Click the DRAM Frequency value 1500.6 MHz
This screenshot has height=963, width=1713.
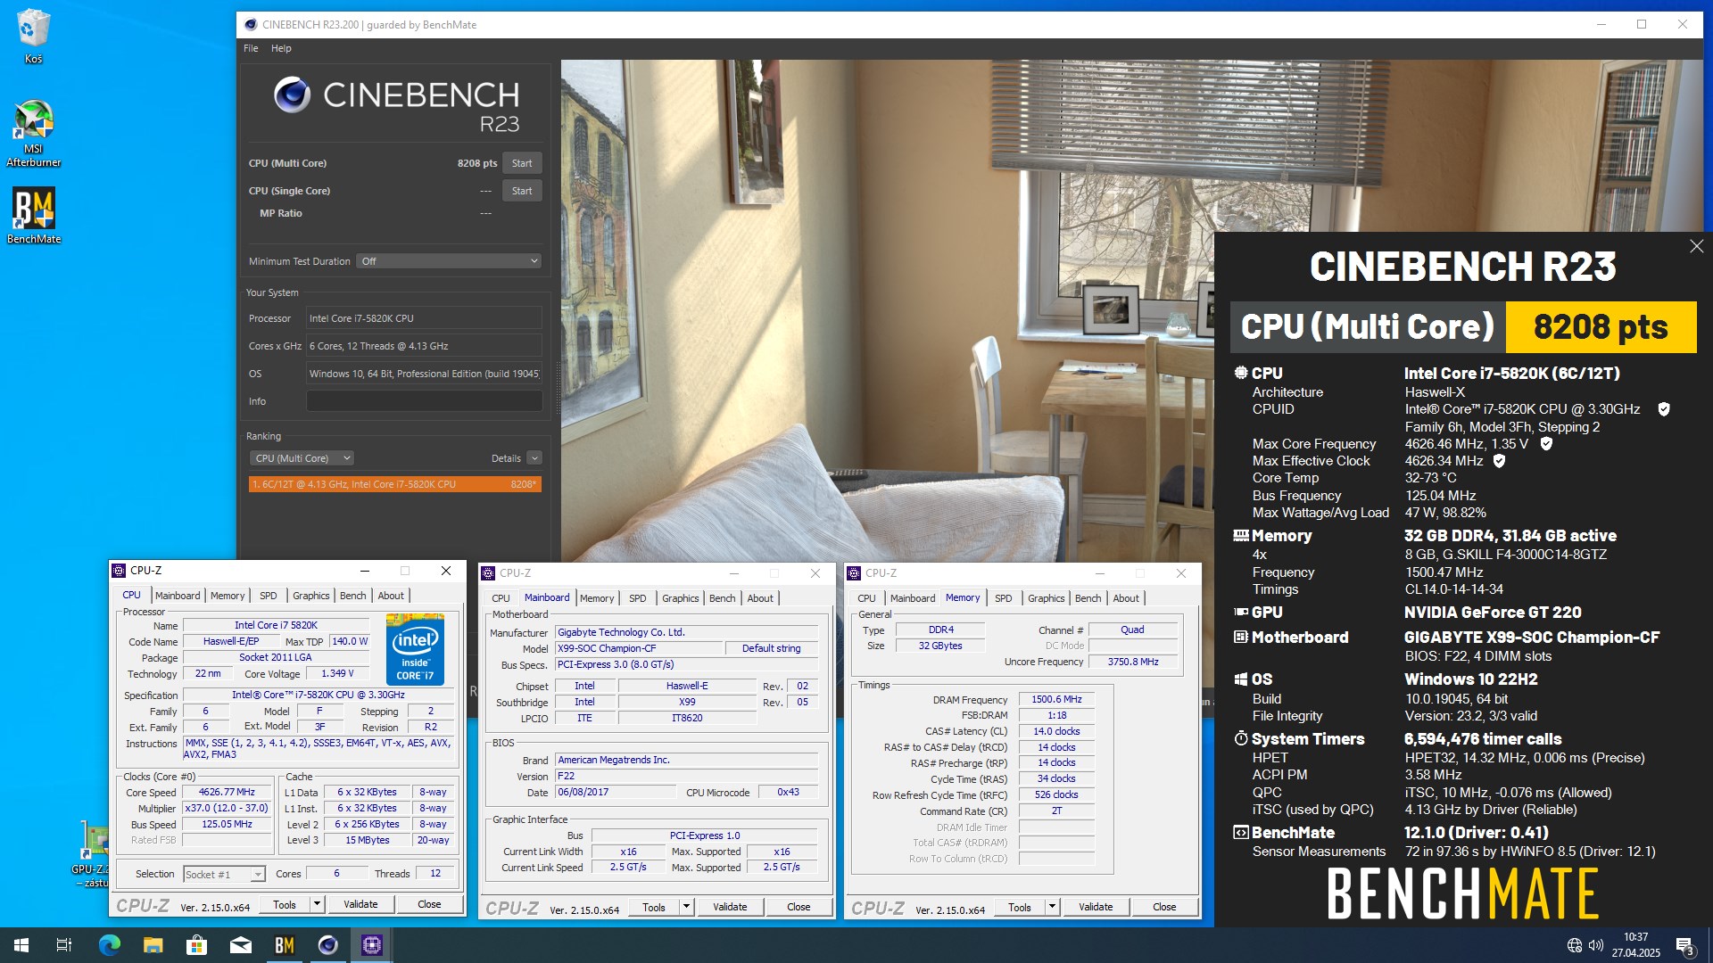(1056, 699)
